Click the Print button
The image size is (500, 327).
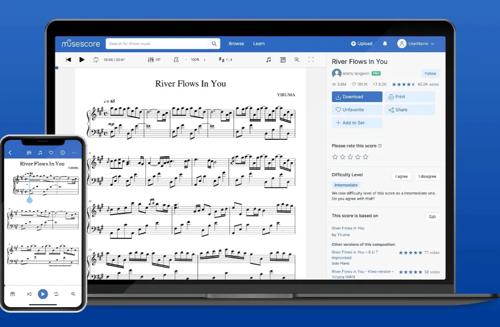[410, 97]
